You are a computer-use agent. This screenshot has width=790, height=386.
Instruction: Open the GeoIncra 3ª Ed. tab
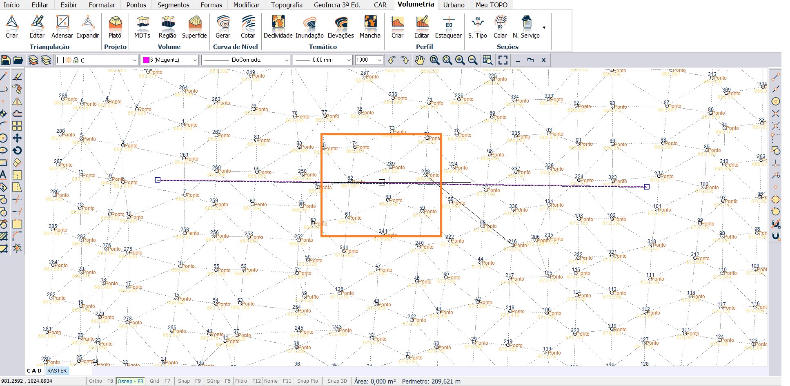click(337, 5)
